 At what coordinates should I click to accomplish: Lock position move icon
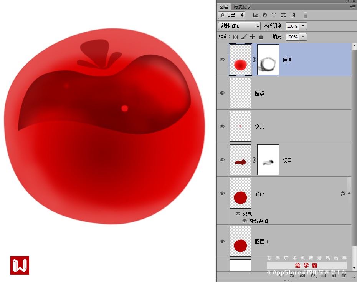[x=252, y=36]
